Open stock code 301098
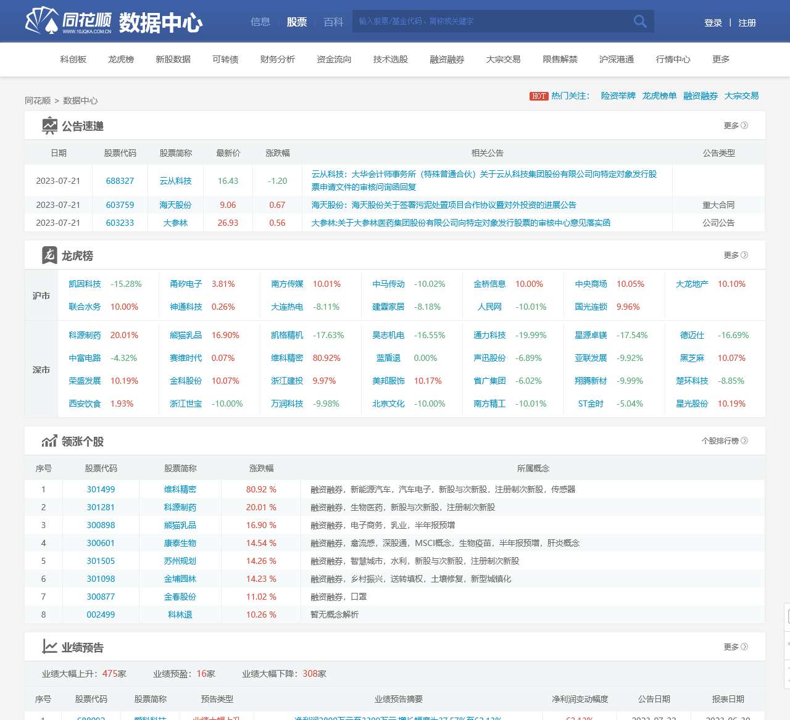The height and width of the screenshot is (720, 790). coord(101,579)
